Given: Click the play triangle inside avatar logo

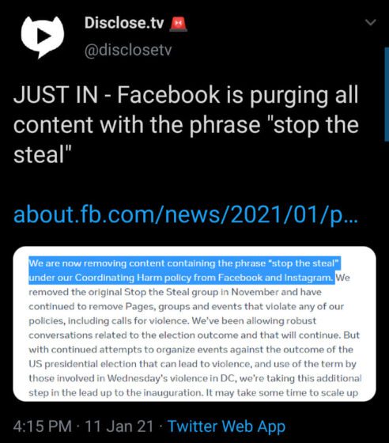Looking at the screenshot, I should [44, 36].
